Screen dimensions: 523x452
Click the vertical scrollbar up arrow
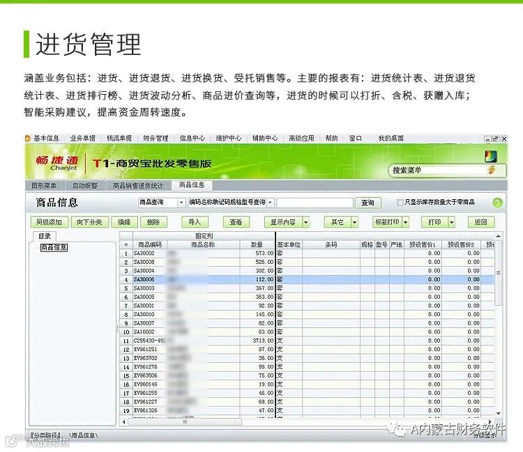click(x=499, y=236)
